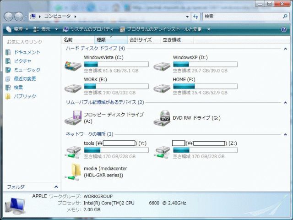This screenshot has width=293, height=220.
Task: Click the WindowsVista (C:) capacity bar
Action: click(x=116, y=64)
